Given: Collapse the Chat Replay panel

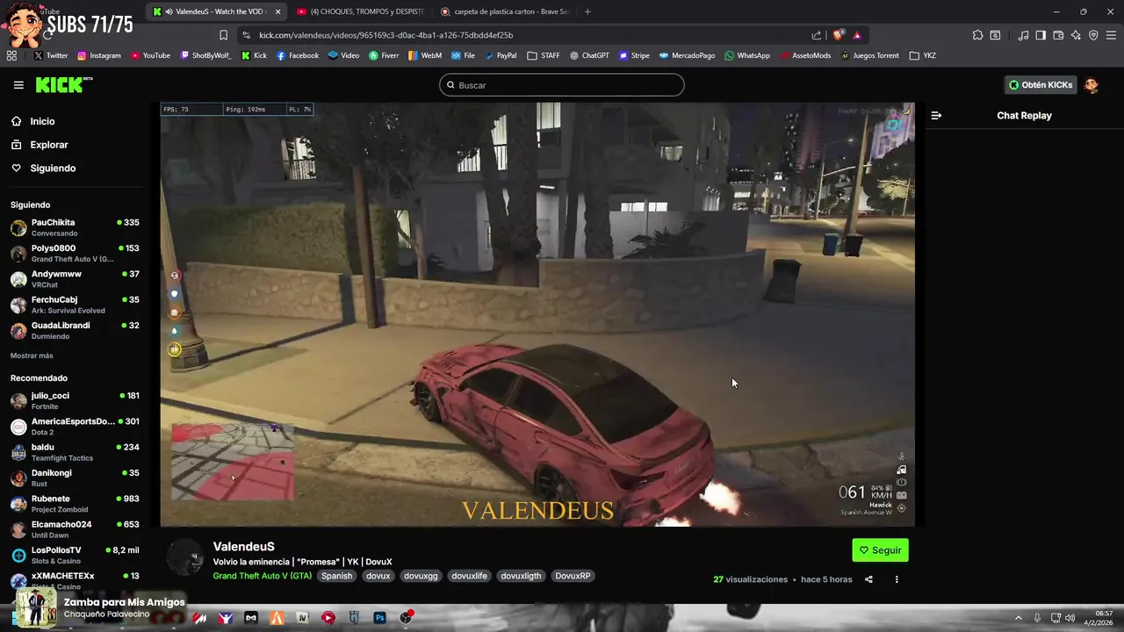Looking at the screenshot, I should coord(936,115).
